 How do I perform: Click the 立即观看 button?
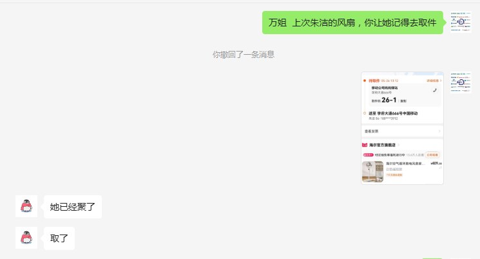(x=432, y=155)
